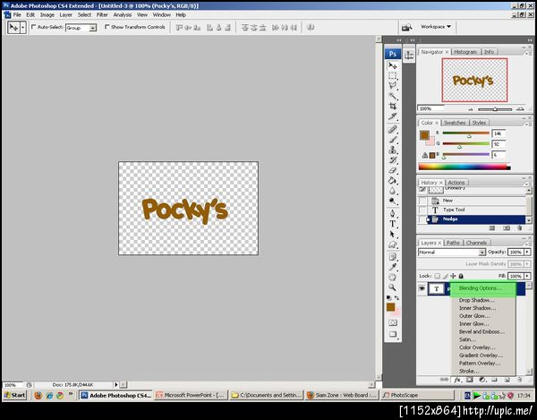Select the Hand tool
Screen dimensions: 537x420
[393, 277]
